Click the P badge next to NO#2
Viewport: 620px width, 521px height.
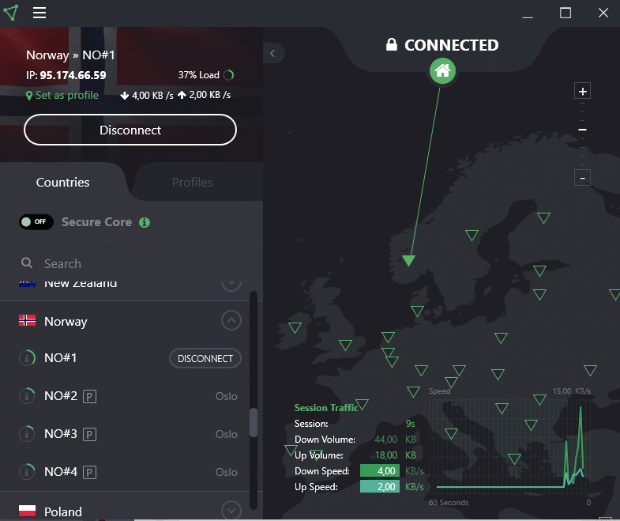[x=89, y=396]
